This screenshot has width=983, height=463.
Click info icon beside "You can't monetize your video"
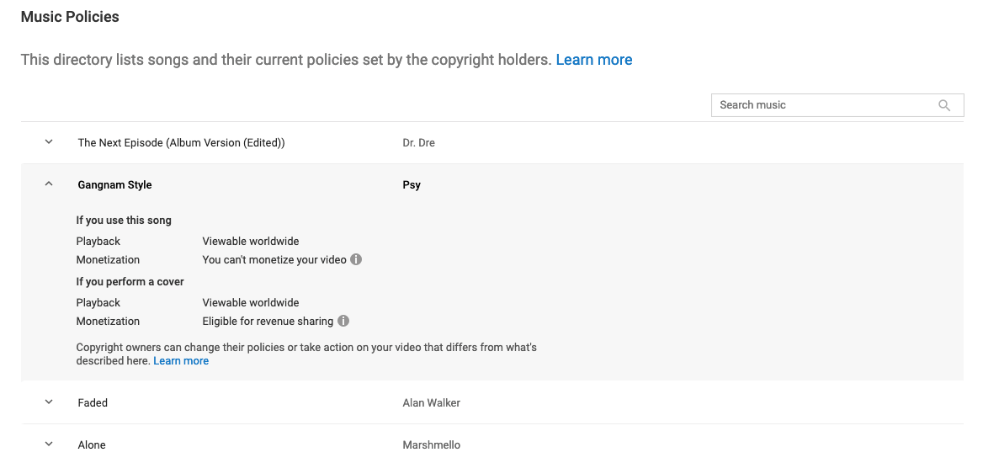pos(356,259)
